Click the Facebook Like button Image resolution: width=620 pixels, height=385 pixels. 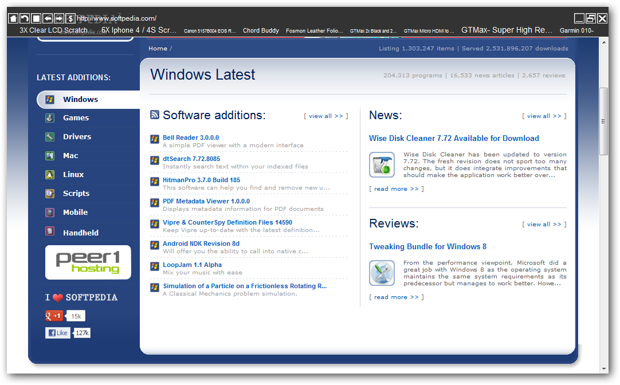tap(58, 333)
